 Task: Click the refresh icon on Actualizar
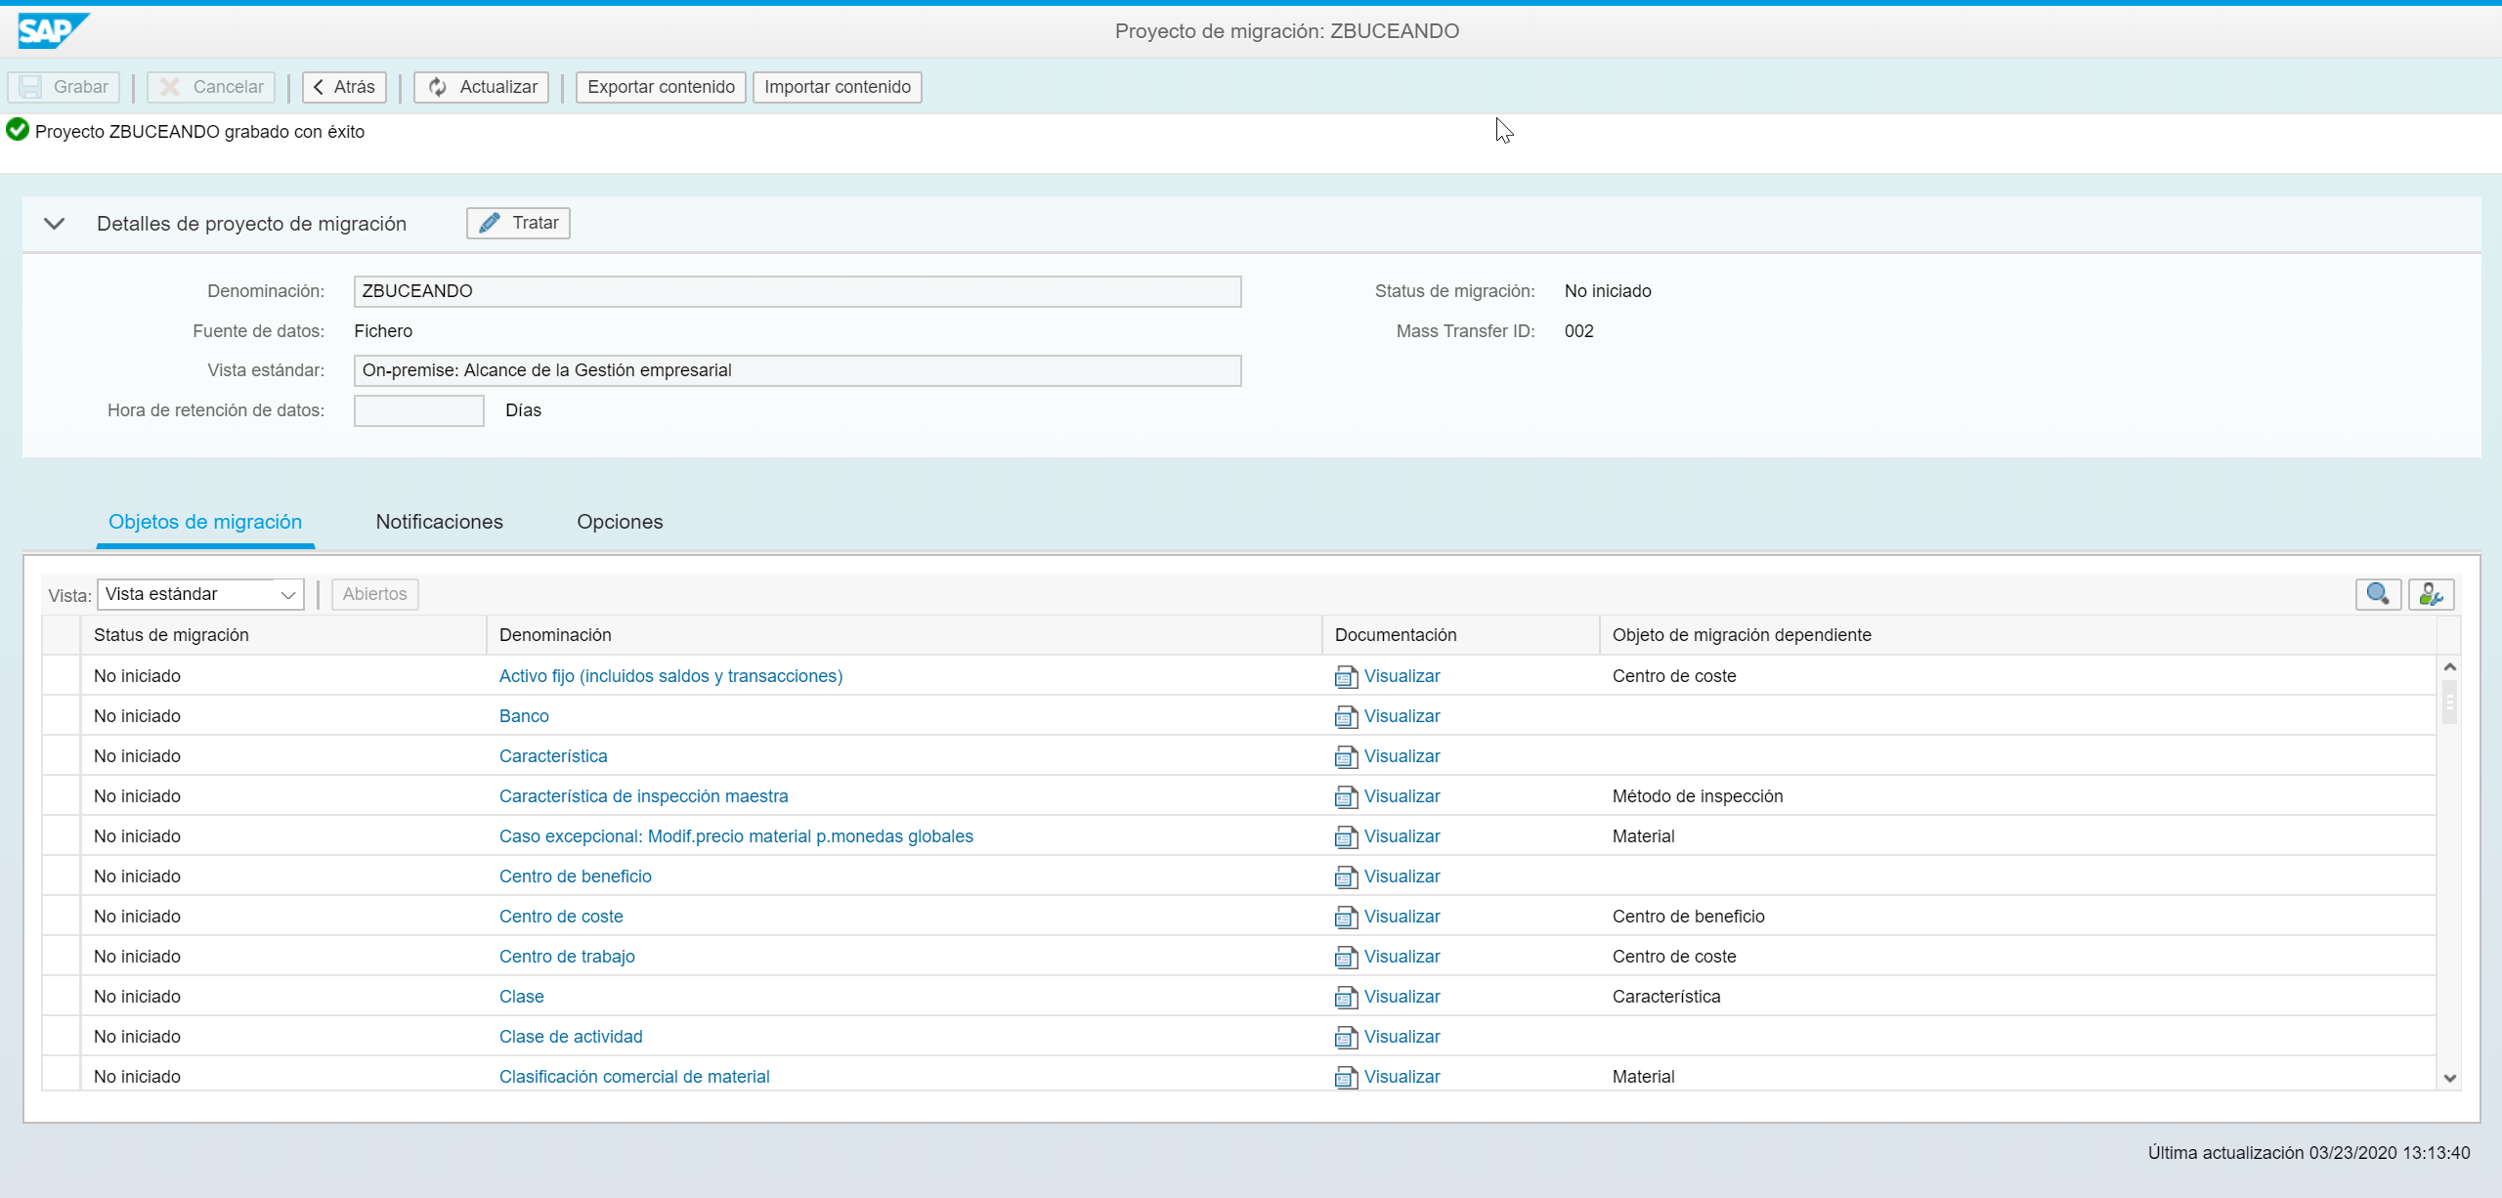click(438, 87)
